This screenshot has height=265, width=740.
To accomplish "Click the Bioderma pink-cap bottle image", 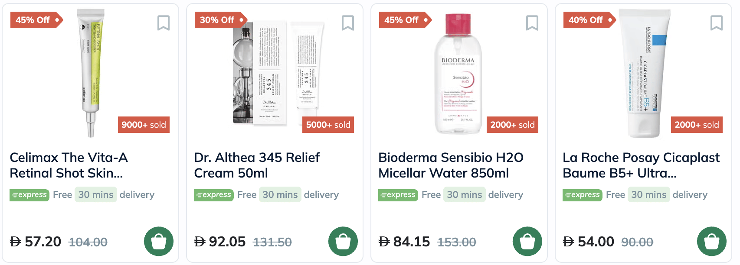I will [458, 74].
